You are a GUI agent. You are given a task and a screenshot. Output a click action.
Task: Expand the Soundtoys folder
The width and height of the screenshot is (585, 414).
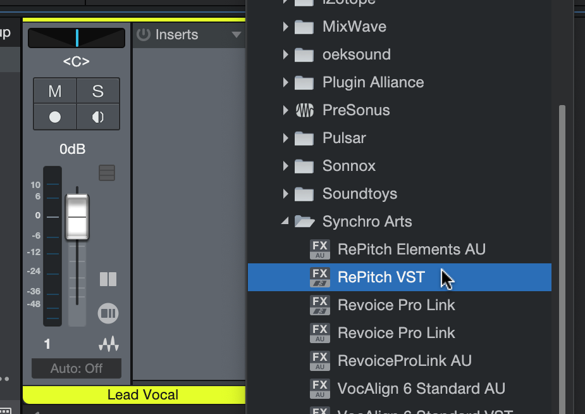click(285, 194)
